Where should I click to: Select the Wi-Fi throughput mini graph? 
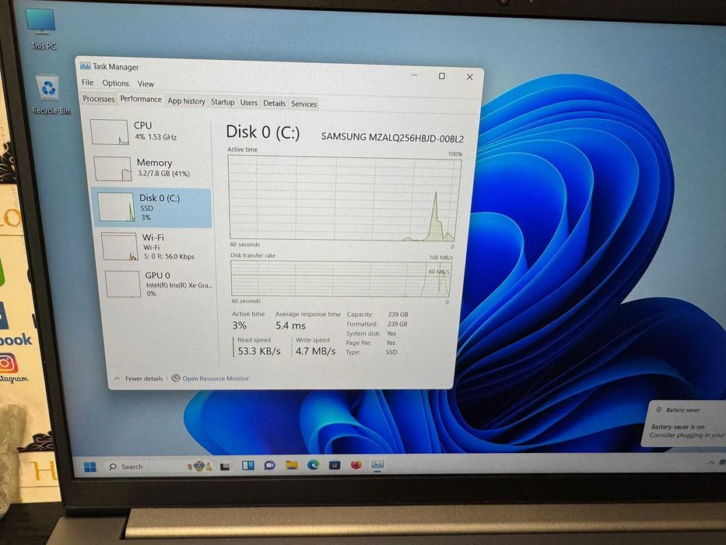(120, 246)
